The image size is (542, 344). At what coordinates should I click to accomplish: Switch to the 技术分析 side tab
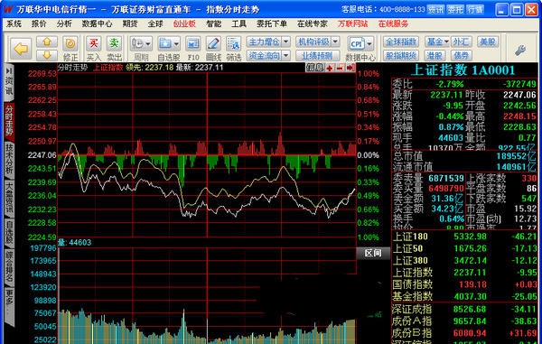(9, 159)
